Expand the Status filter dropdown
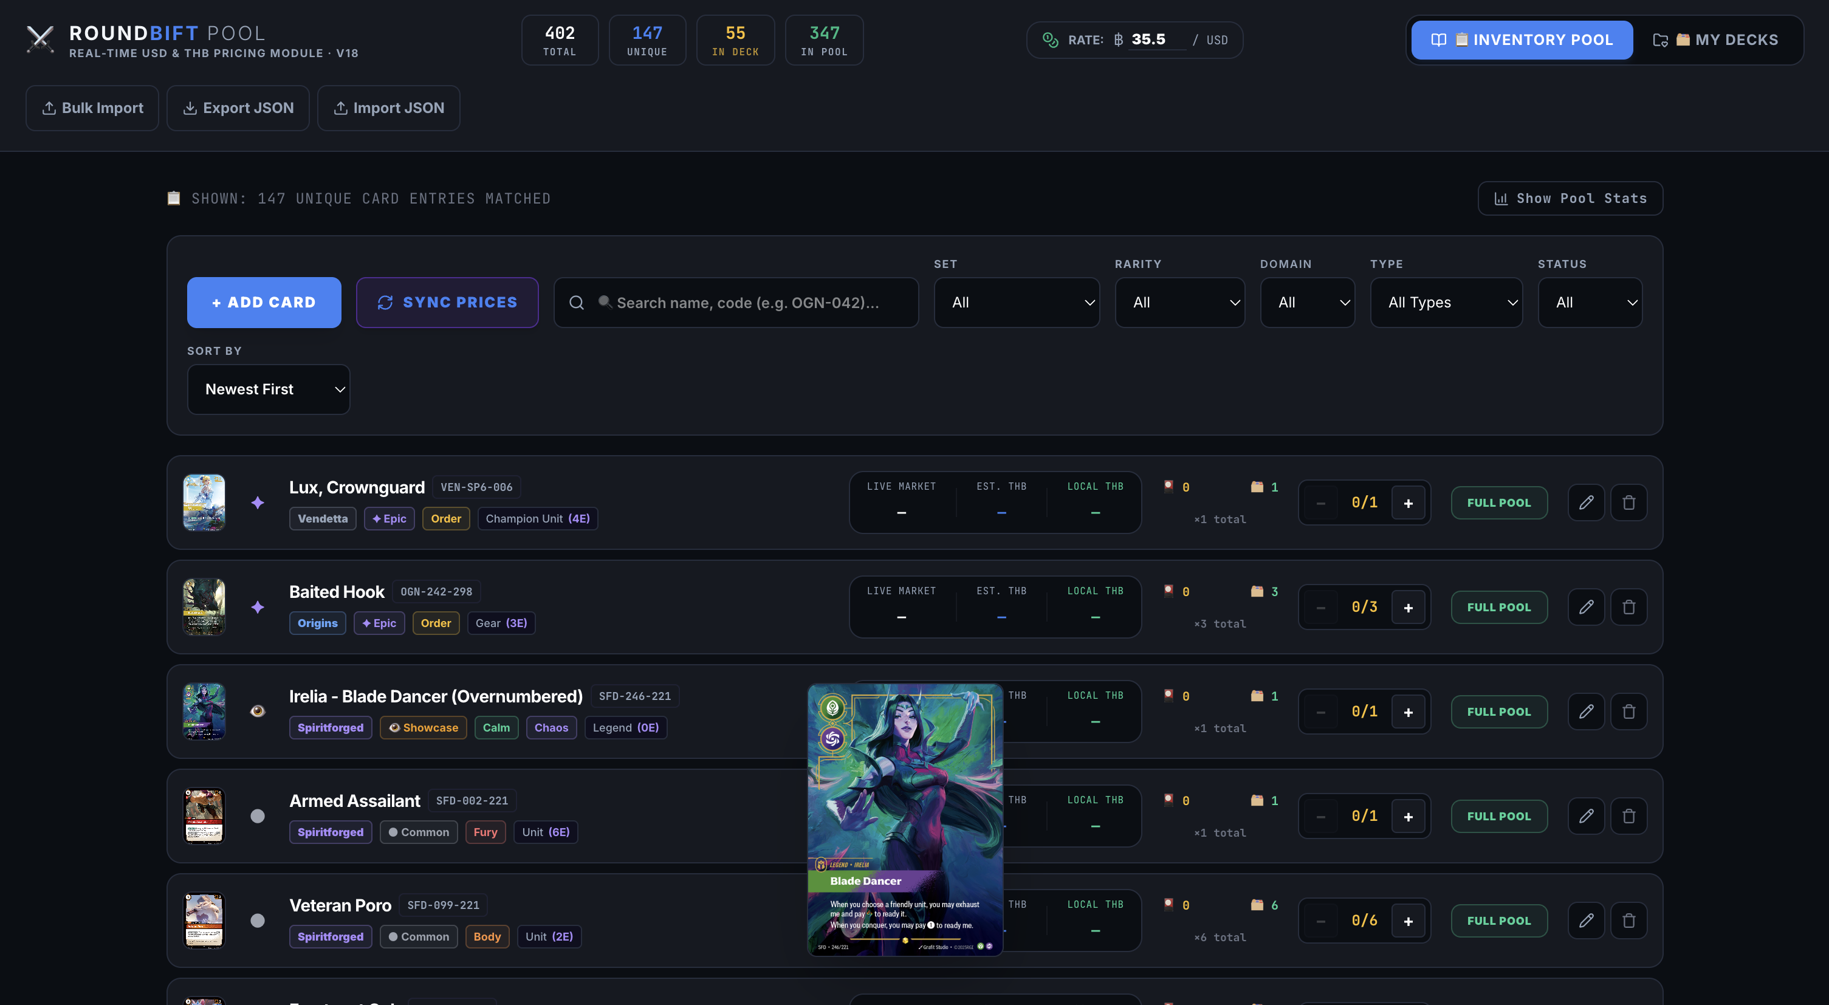The height and width of the screenshot is (1005, 1829). [x=1590, y=303]
